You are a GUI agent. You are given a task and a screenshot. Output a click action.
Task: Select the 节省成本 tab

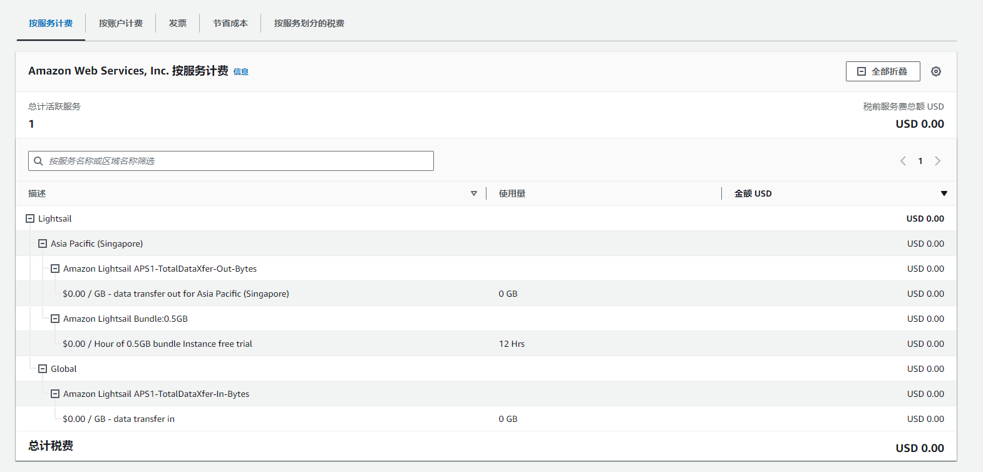(230, 23)
